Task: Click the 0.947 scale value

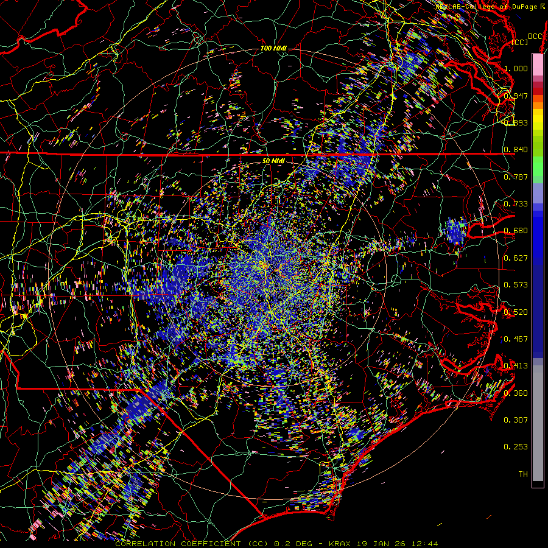Action: (516, 96)
